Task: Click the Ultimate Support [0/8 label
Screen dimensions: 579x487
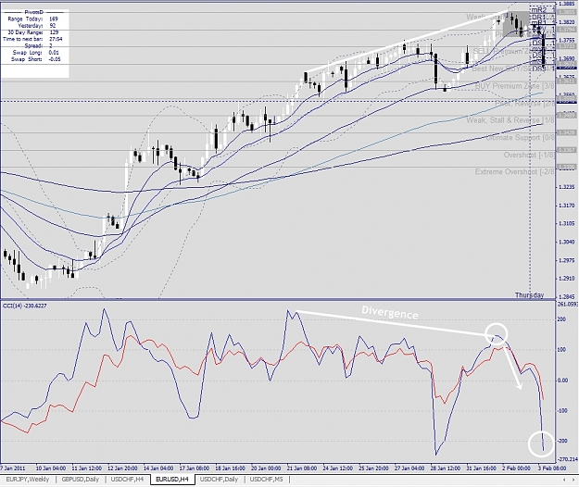Action: (521, 138)
